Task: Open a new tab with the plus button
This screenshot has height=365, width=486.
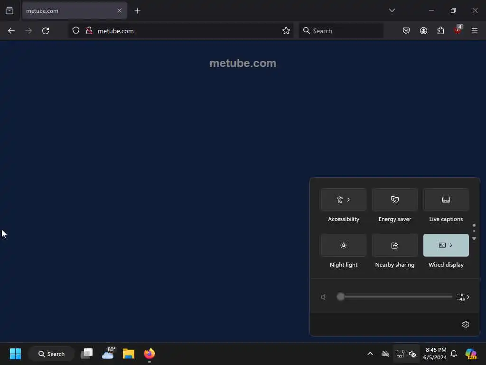Action: [138, 11]
